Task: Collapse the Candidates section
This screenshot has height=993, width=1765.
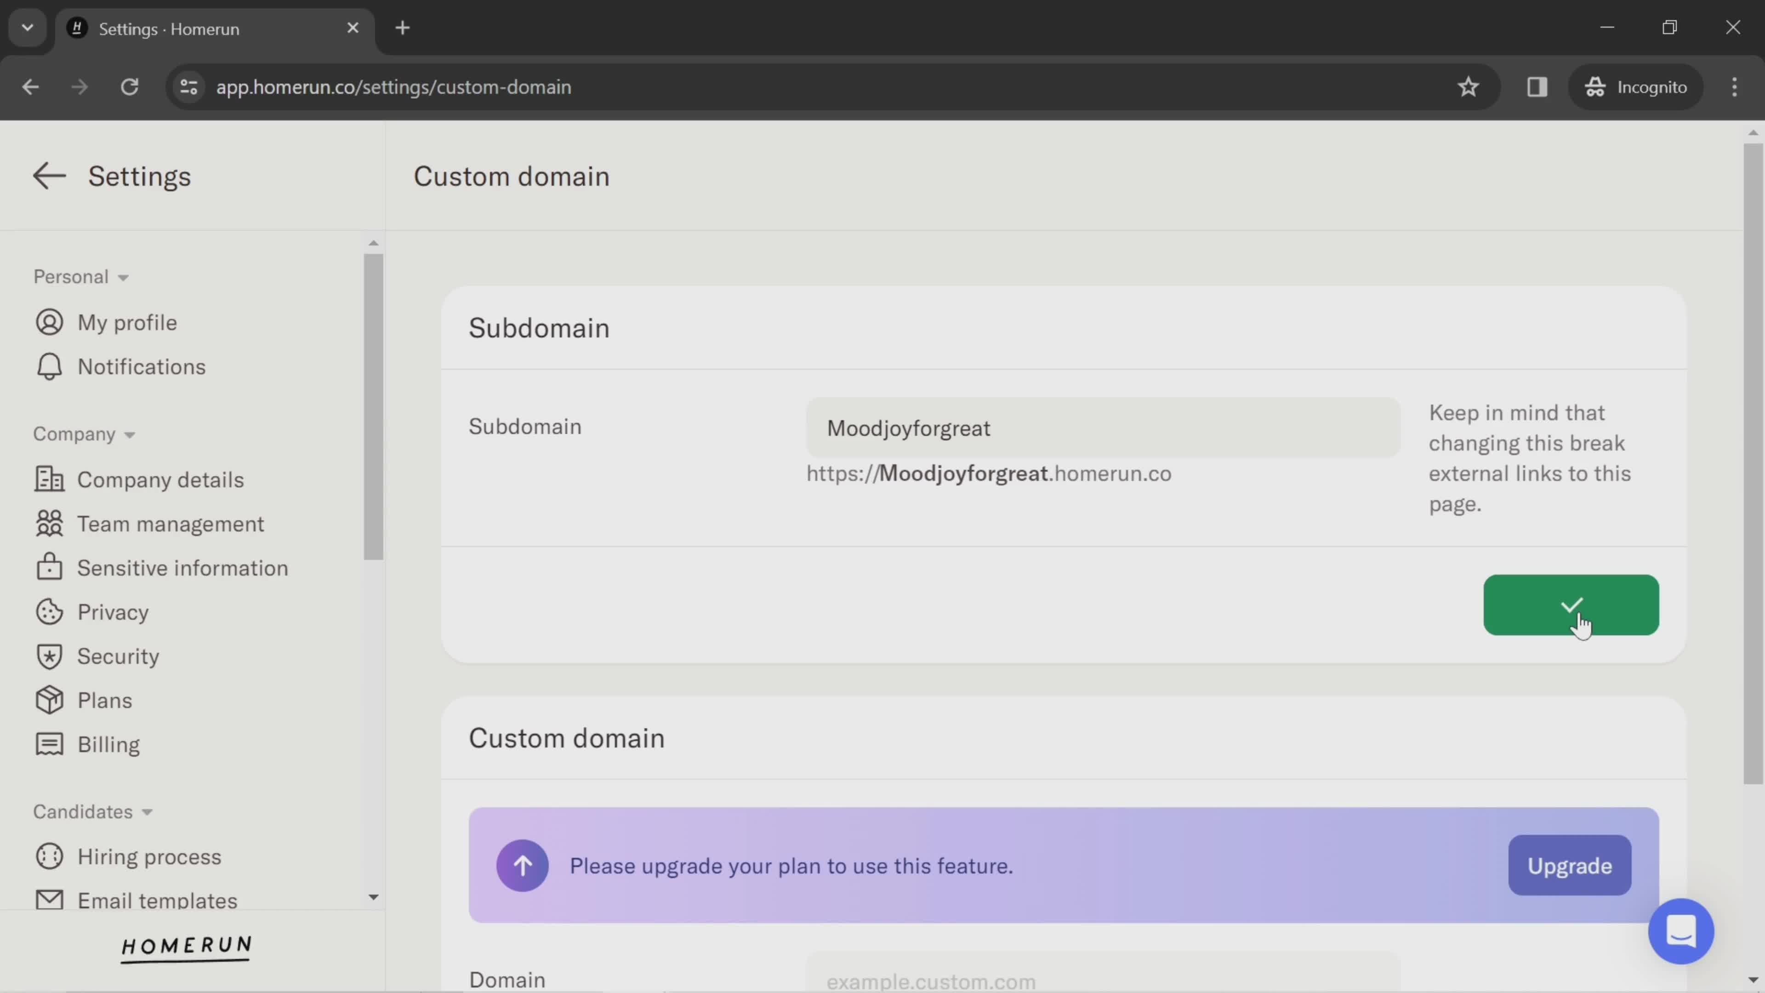Action: click(x=93, y=811)
